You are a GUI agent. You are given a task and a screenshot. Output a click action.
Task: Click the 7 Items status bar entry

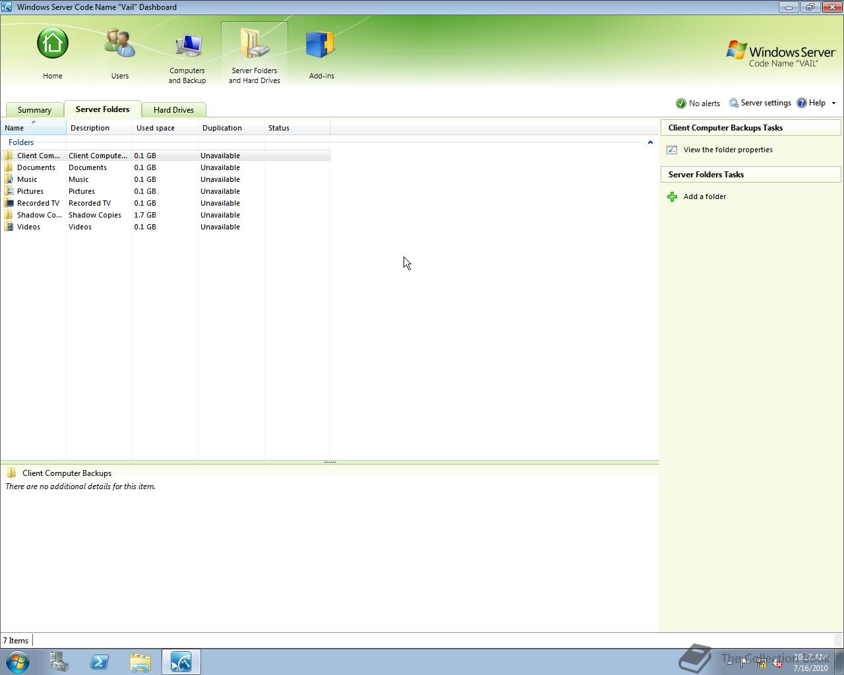[x=16, y=641]
